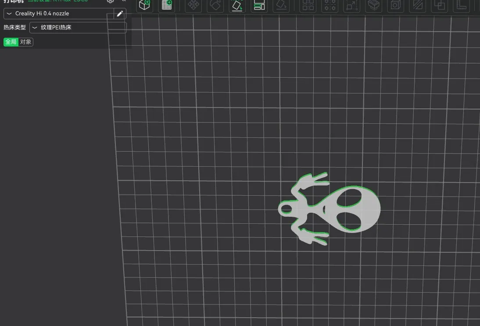
Task: Switch to the 全局 (Global) tab
Action: pos(11,42)
